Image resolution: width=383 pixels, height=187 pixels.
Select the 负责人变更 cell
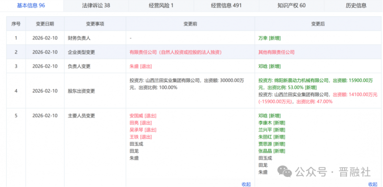(x=95, y=66)
